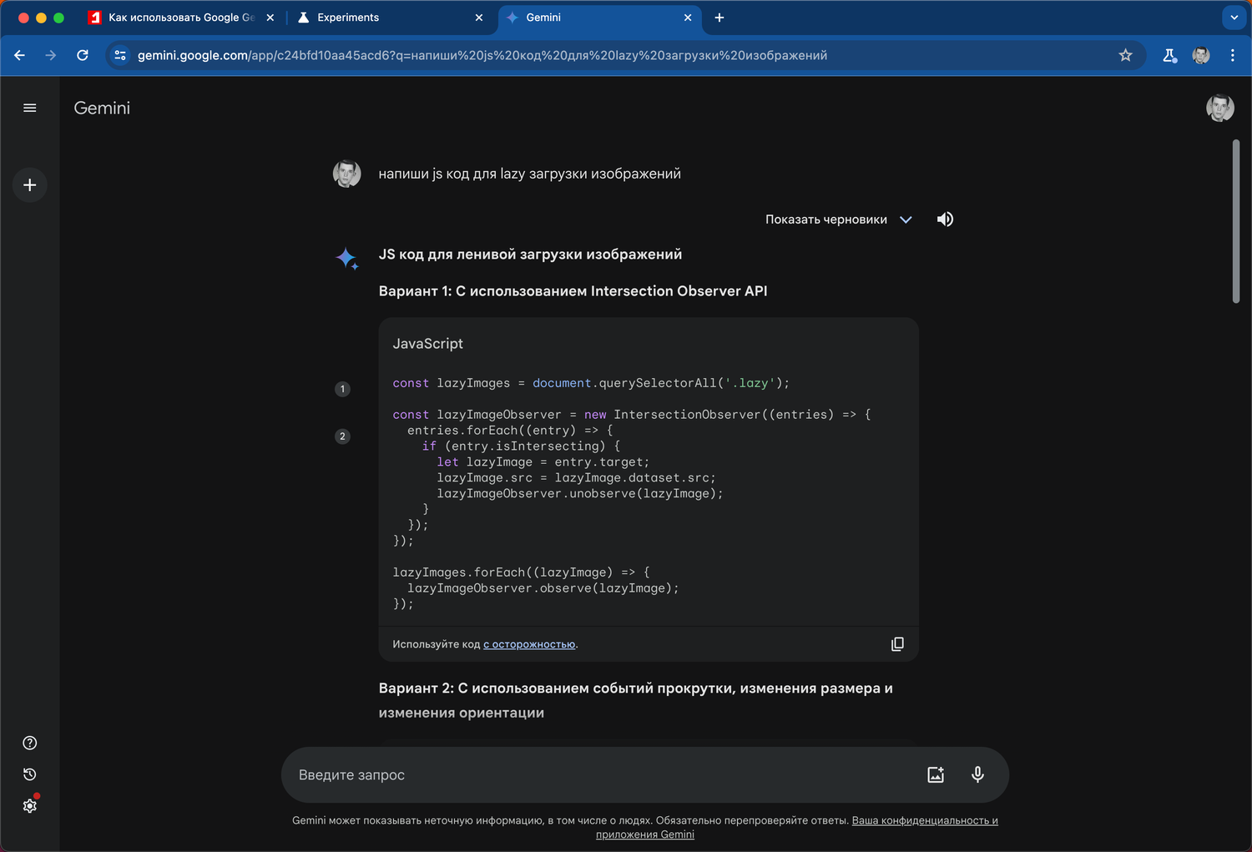This screenshot has width=1252, height=852.
Task: Click code line 'lazyImages.forEach((lazyImage) => {'
Action: click(x=521, y=572)
